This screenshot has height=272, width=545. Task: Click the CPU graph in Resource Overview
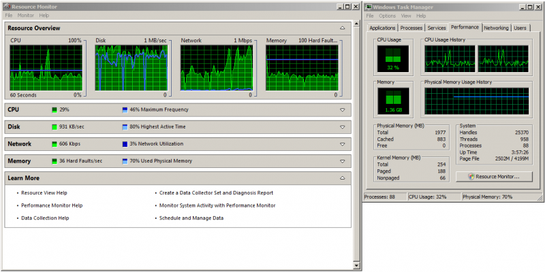46,67
